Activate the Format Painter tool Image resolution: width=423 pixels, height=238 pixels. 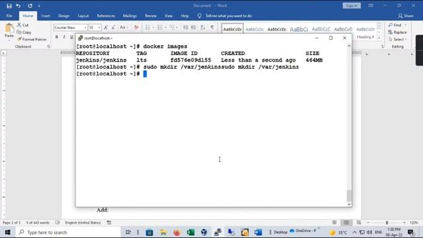(32, 40)
